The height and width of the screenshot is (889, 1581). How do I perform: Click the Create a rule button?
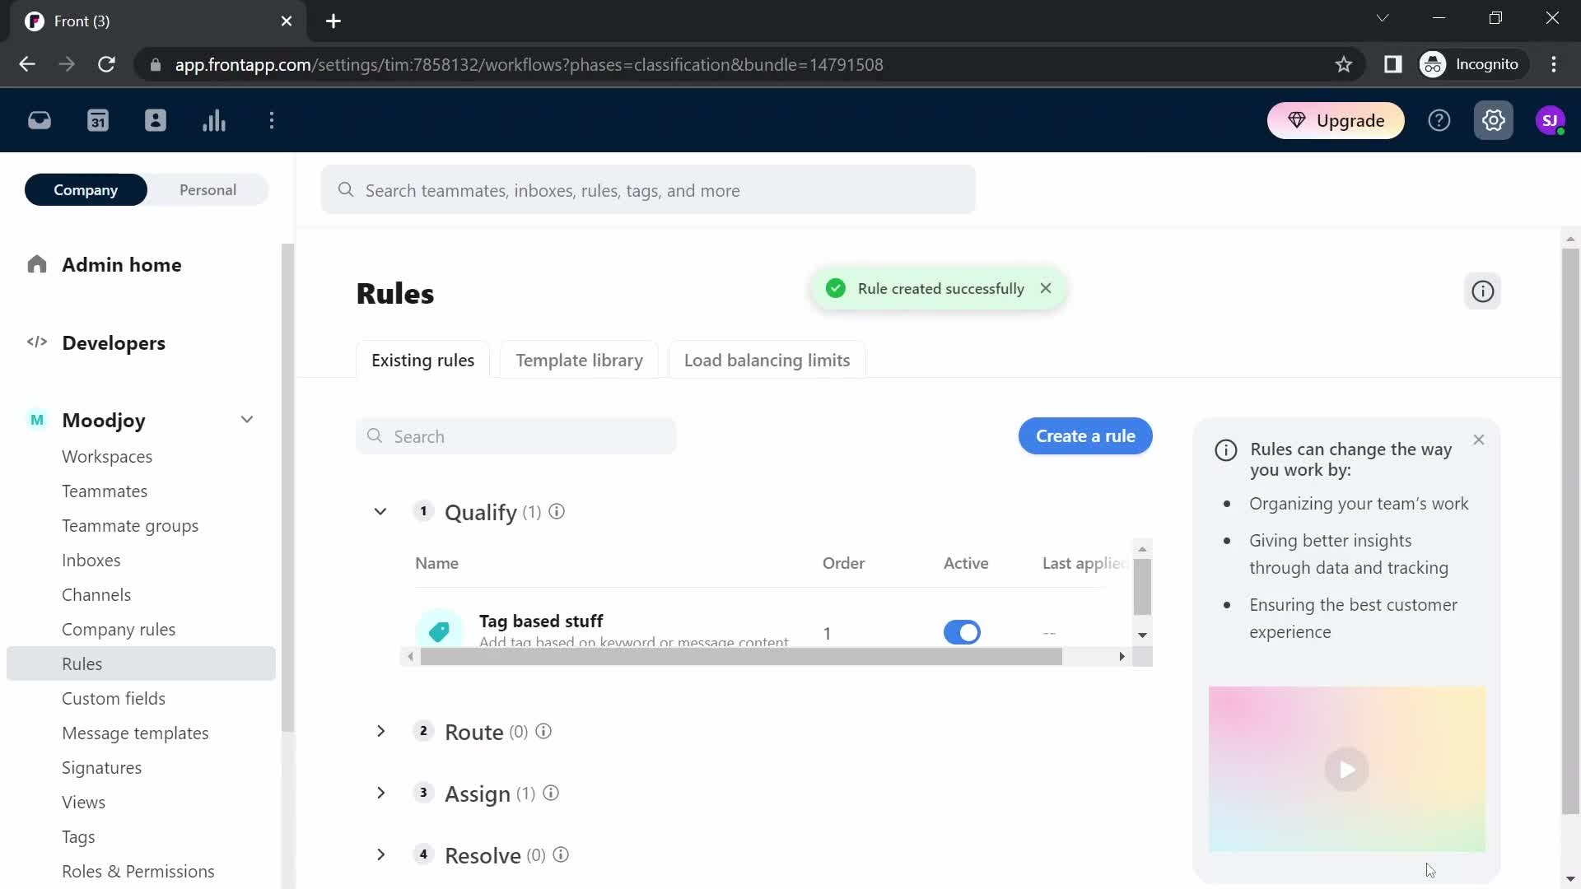[x=1086, y=435]
